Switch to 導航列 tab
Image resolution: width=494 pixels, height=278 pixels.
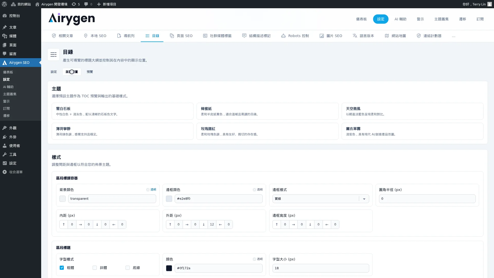[126, 36]
